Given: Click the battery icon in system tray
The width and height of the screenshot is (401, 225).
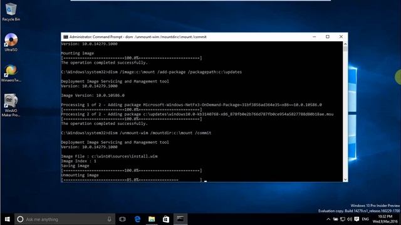Looking at the screenshot, I should tap(336, 219).
